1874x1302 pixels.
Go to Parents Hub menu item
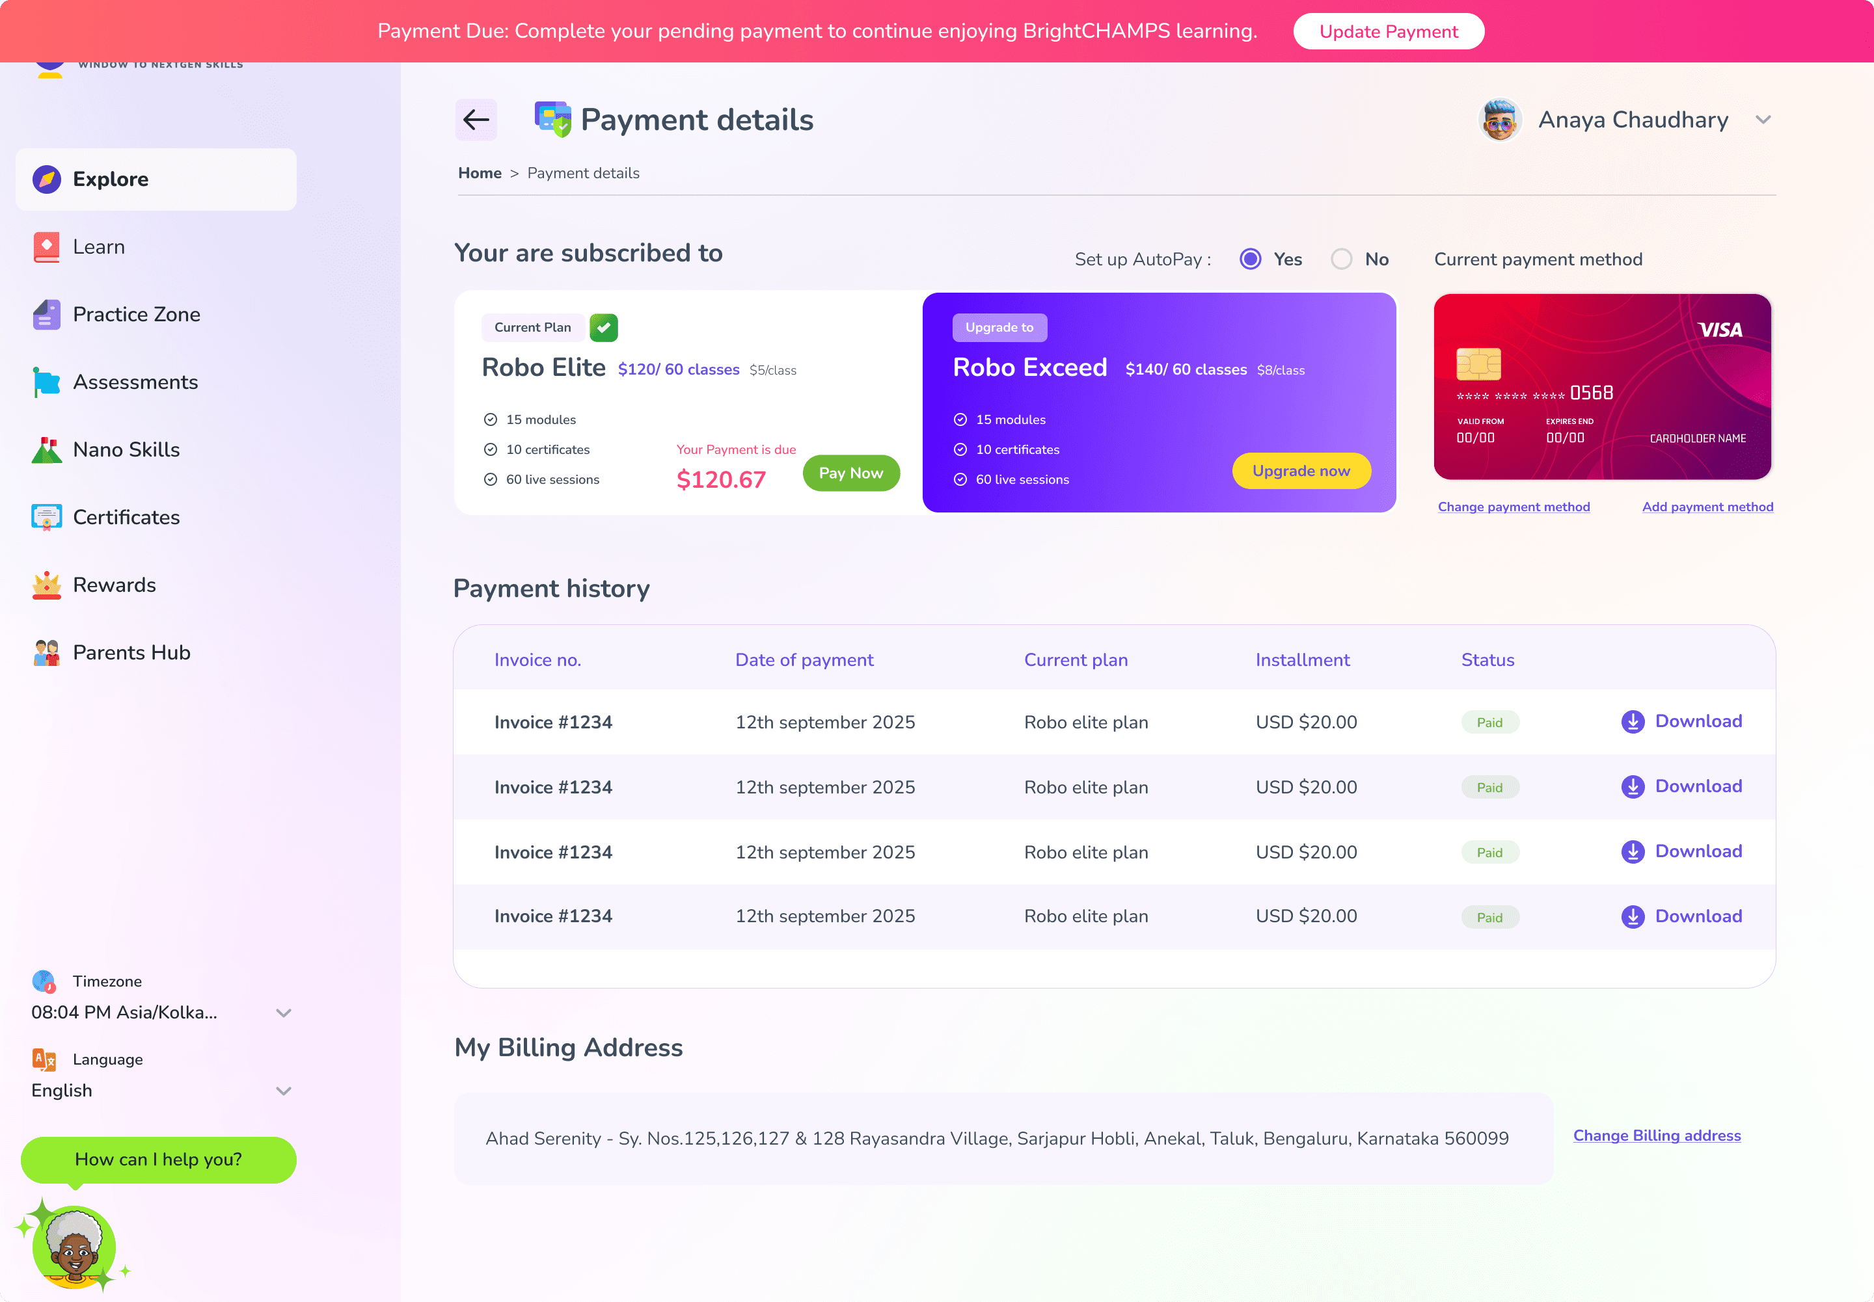tap(131, 653)
